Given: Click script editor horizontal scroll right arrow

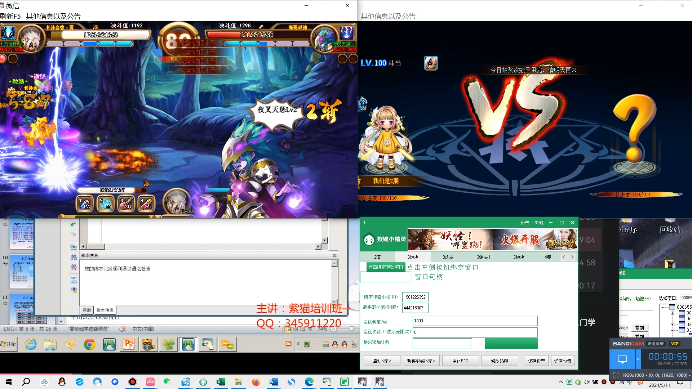Looking at the screenshot, I should (318, 247).
